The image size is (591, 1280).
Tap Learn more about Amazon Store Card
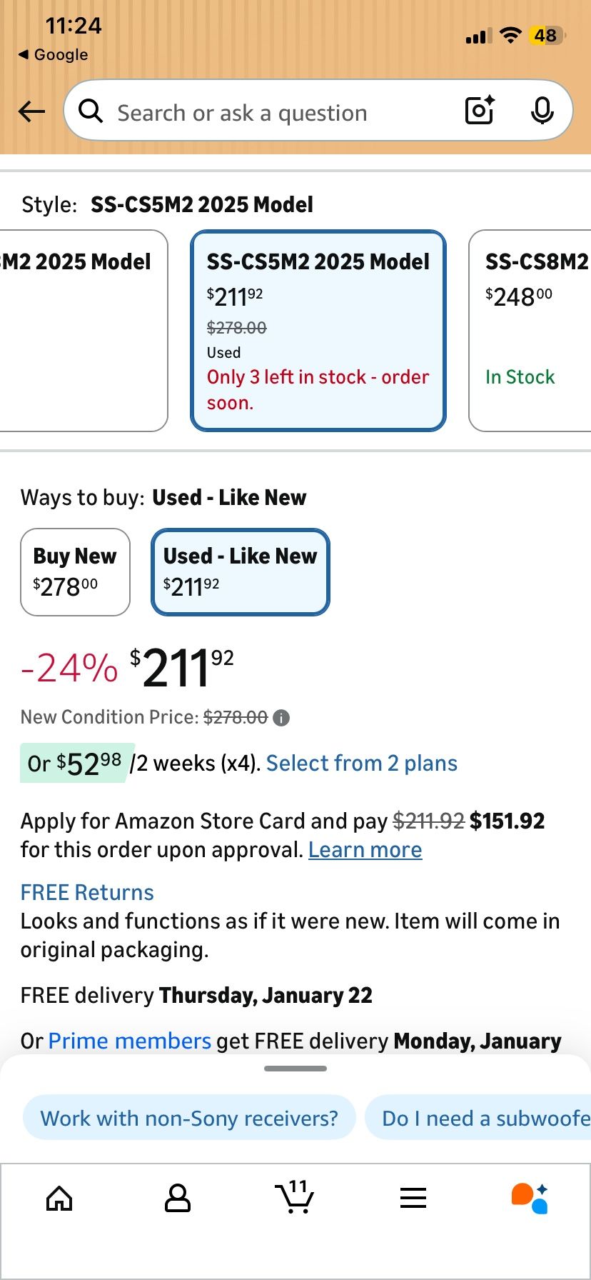365,850
